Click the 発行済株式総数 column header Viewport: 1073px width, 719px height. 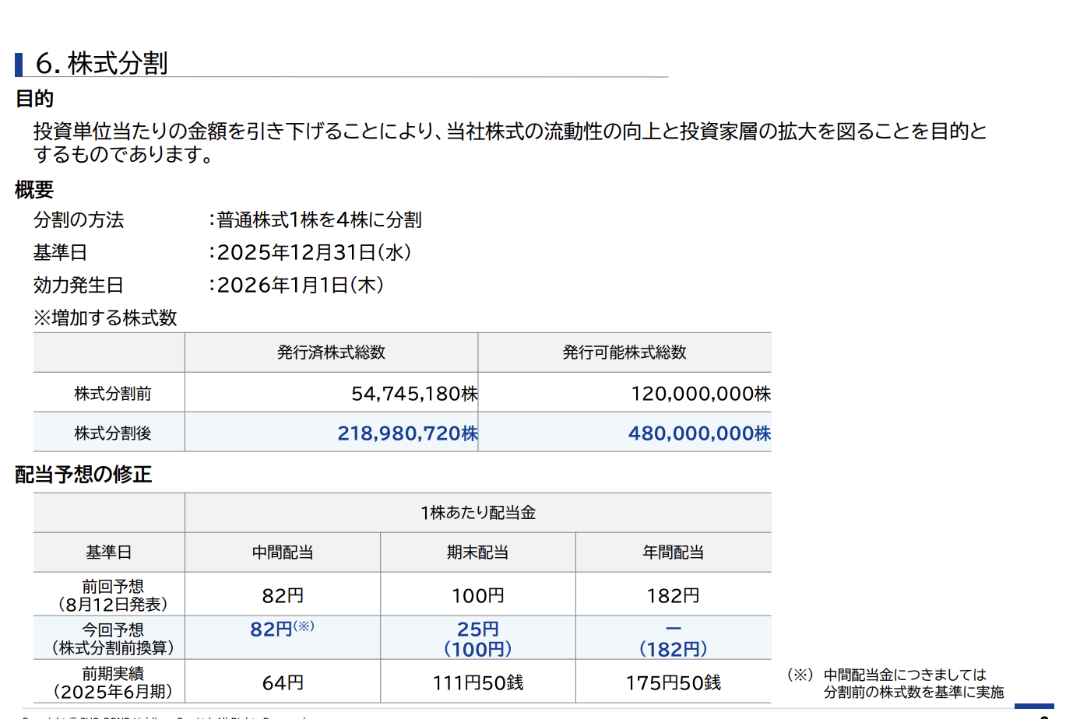331,352
